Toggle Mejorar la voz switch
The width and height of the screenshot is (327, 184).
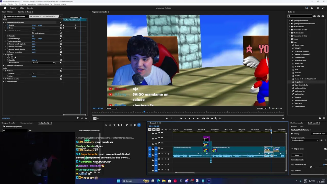pyautogui.click(x=325, y=149)
